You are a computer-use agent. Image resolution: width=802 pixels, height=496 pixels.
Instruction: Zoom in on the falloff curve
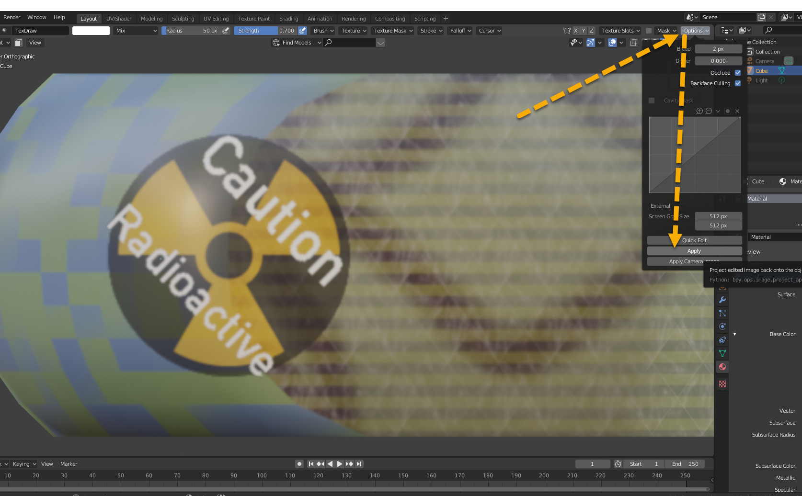(x=699, y=111)
